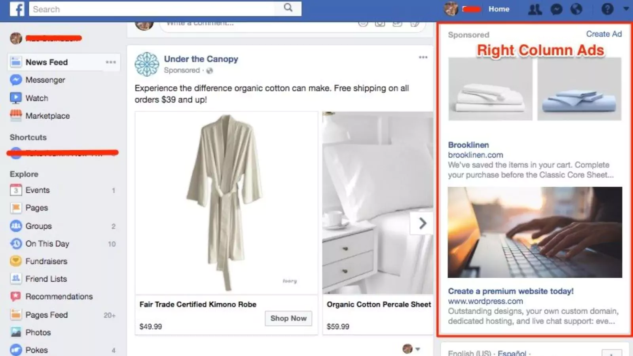Click Create a premium website today link
This screenshot has width=633, height=356.
coord(511,291)
